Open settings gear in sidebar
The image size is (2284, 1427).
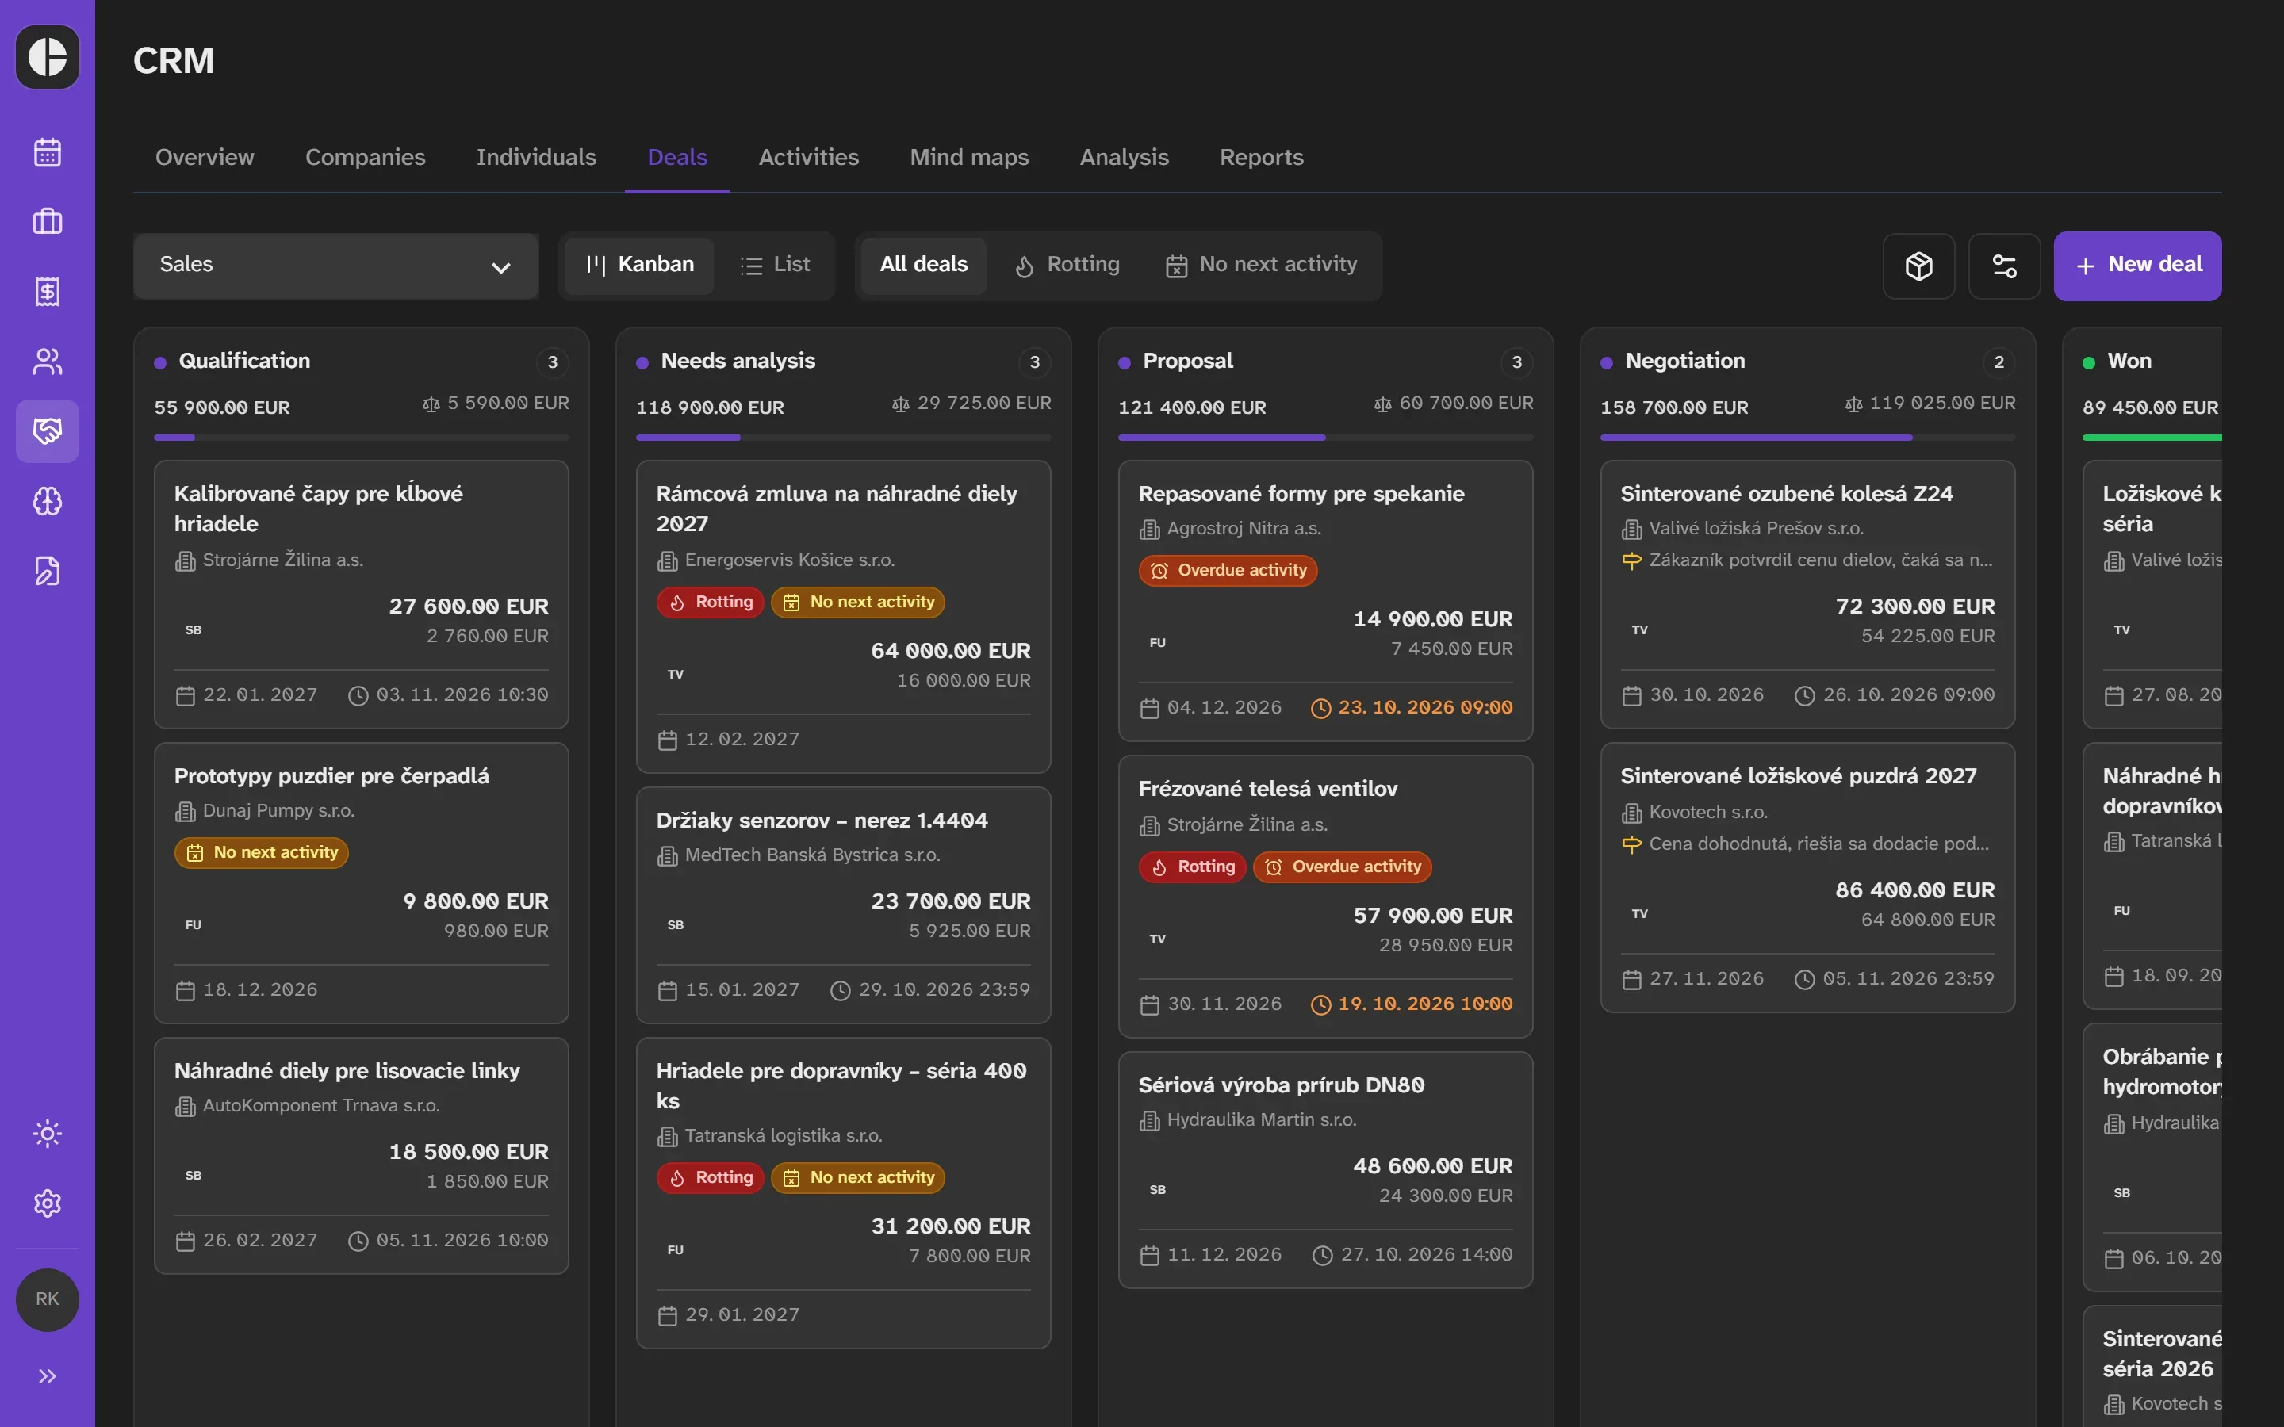click(48, 1203)
